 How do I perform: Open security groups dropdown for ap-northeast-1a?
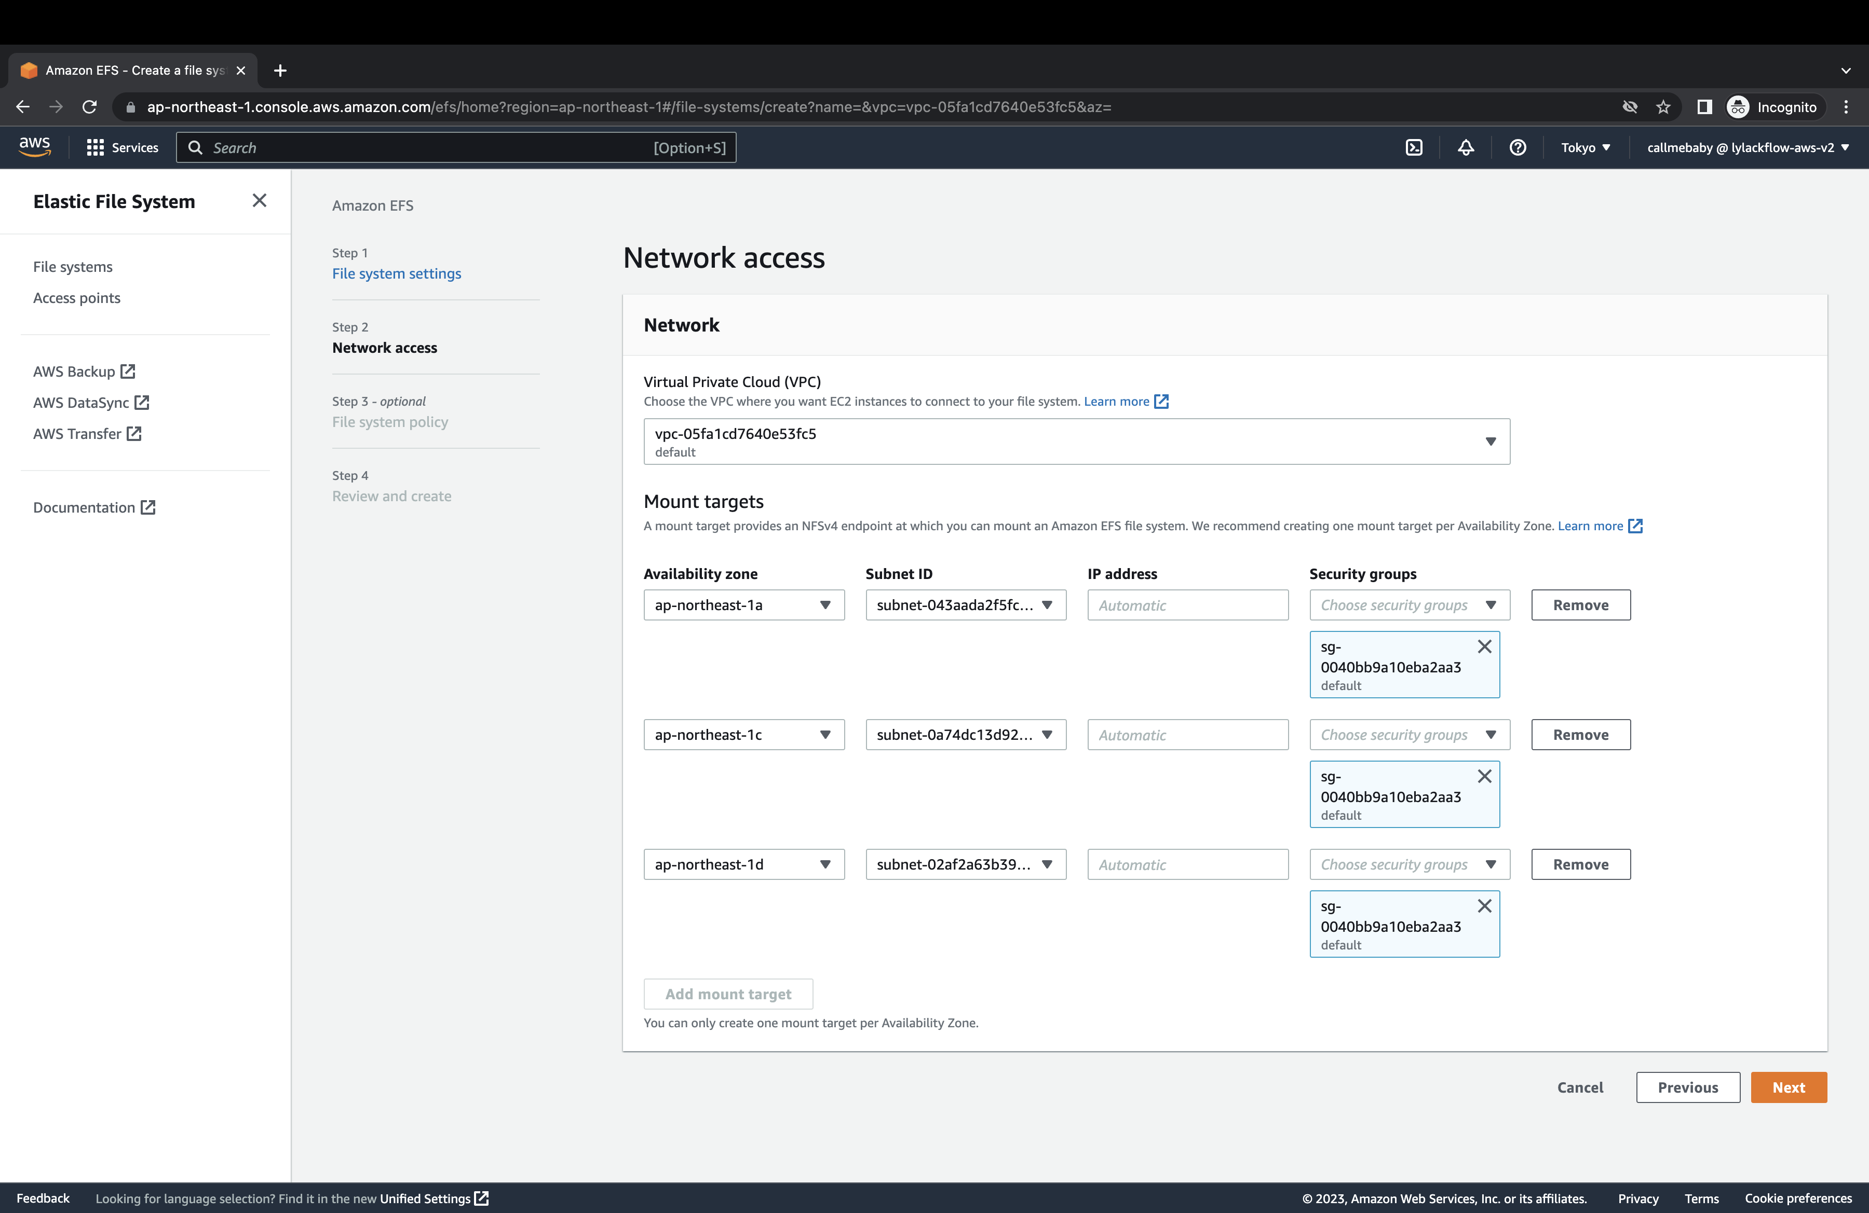point(1410,605)
